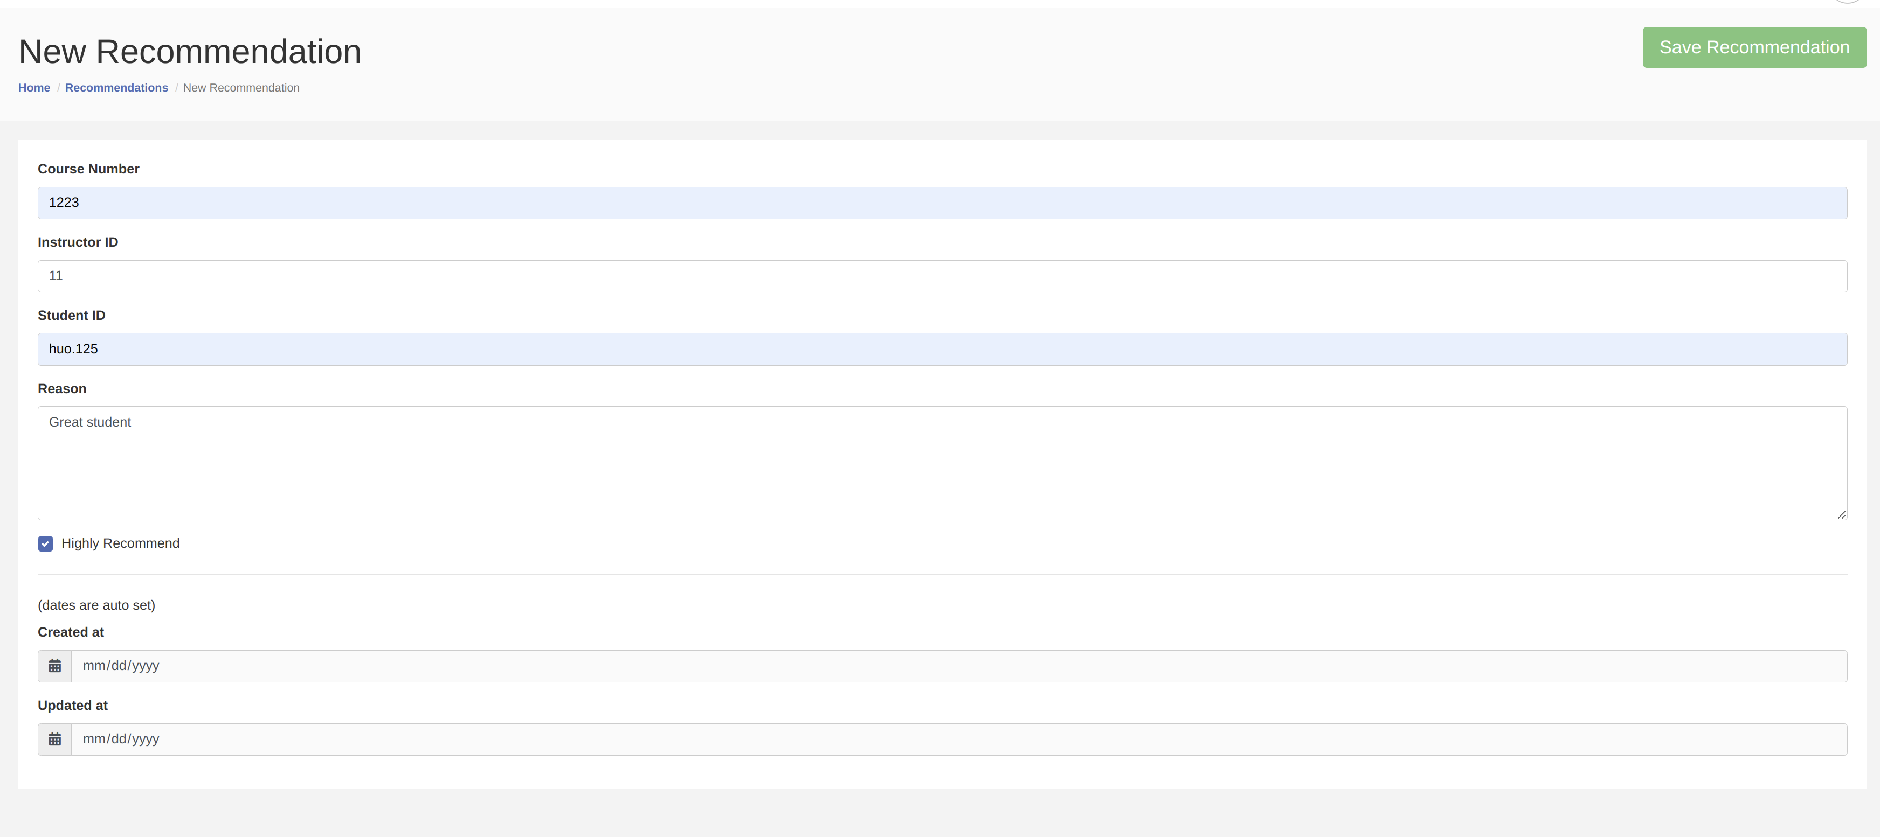
Task: Click the Reason field text Great student
Action: (90, 421)
